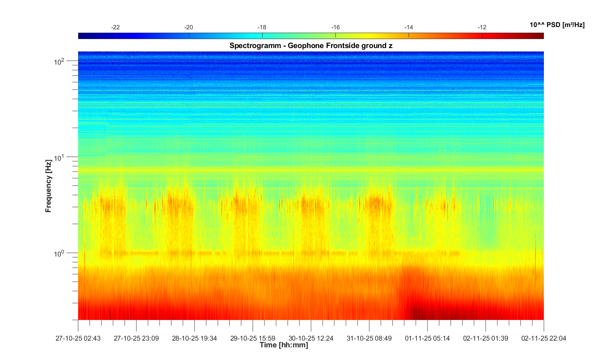Select the 31-10-25 08:49 time tick label

[x=369, y=338]
